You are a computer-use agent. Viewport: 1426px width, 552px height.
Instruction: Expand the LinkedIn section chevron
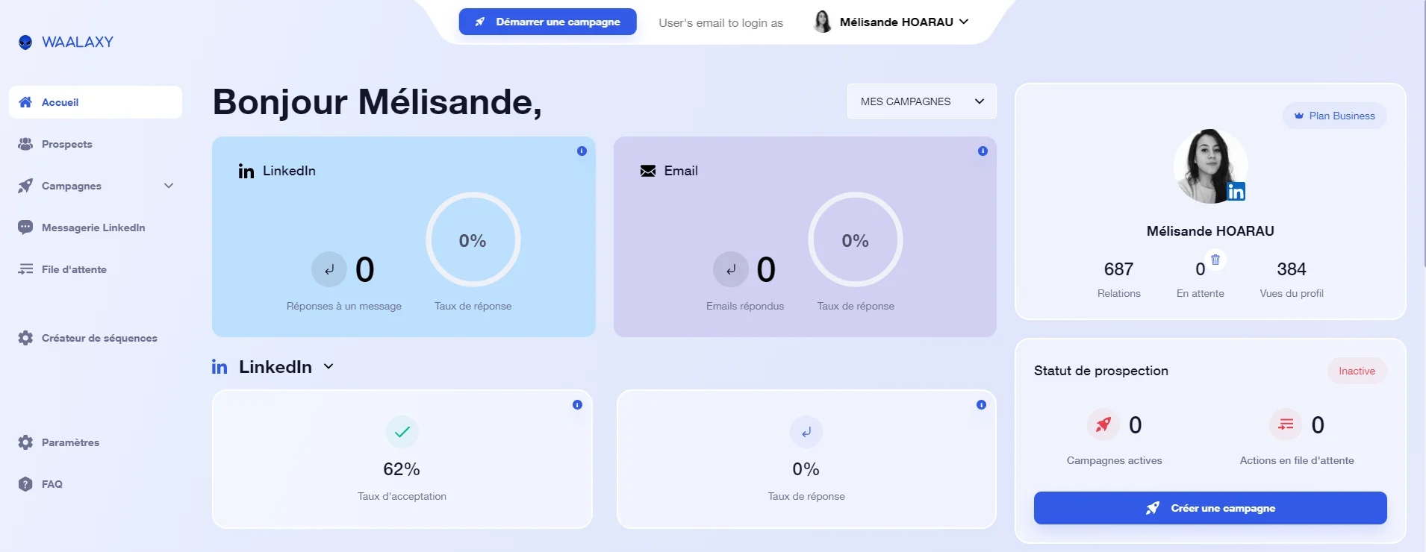[x=329, y=366]
